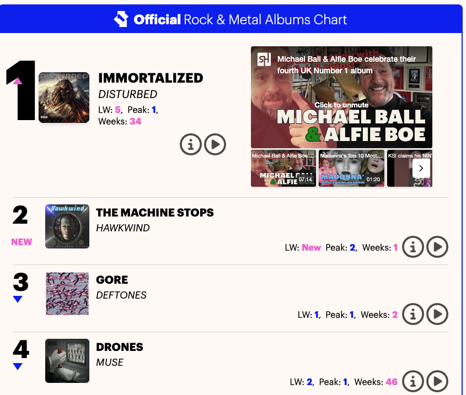Open the Hawkwind album cover image
466x395 pixels.
67,226
